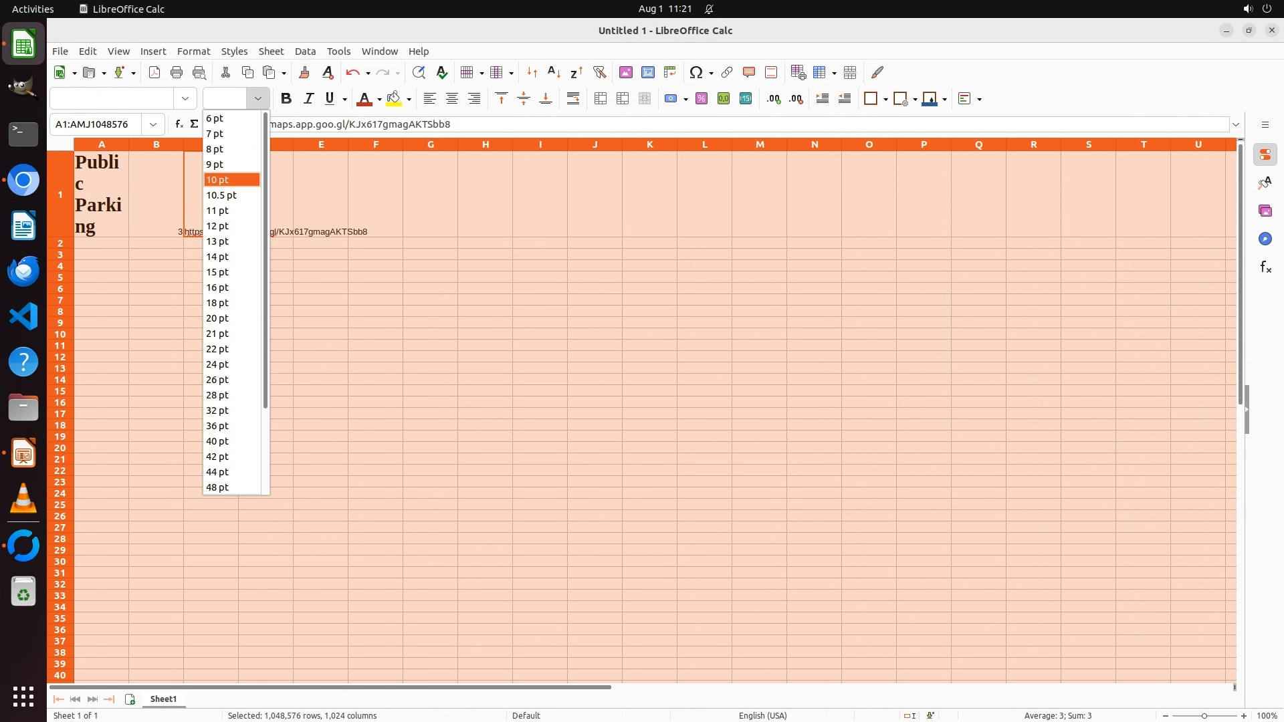The image size is (1284, 722).
Task: Open the Function Wizard fx icon
Action: pos(179,124)
